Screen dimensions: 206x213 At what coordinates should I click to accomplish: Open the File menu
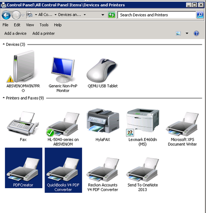click(5, 25)
